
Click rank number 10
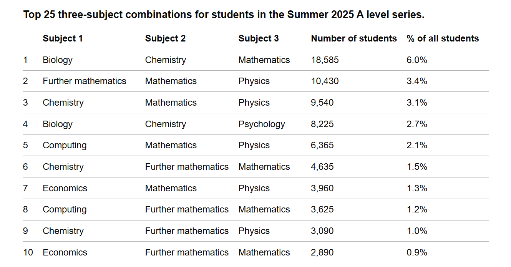point(28,252)
